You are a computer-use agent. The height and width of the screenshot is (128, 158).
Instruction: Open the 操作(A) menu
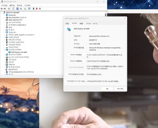pyautogui.click(x=12, y=6)
